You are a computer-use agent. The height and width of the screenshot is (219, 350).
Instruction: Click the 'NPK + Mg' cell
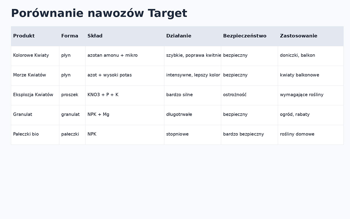[125, 115]
